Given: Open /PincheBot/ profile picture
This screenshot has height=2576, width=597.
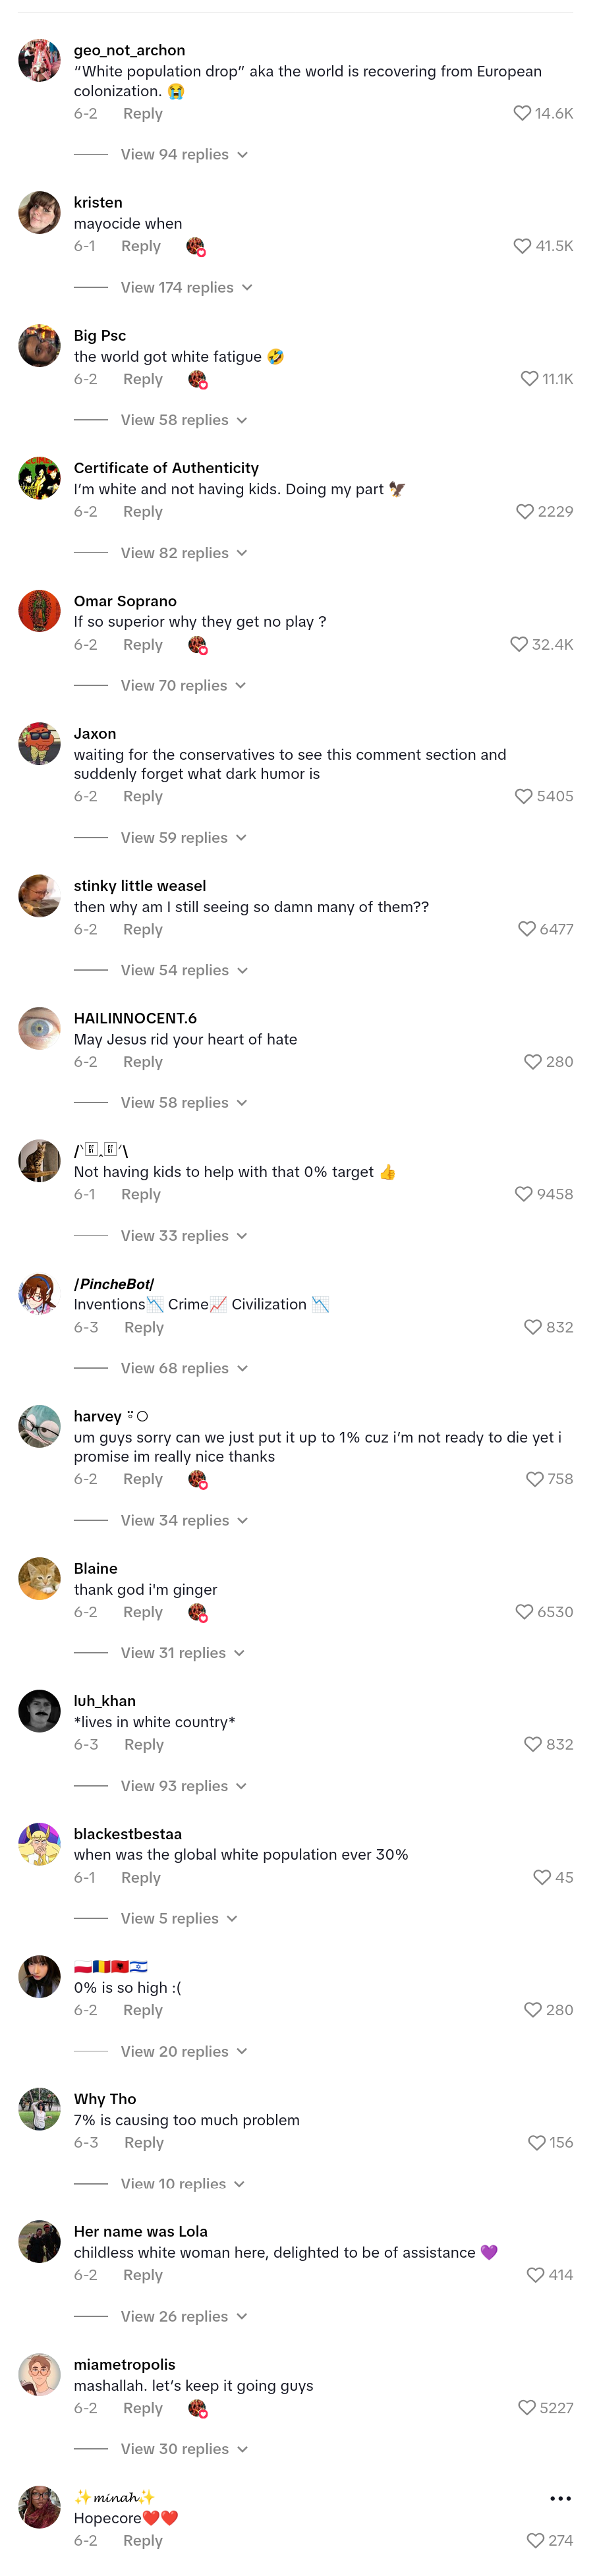Looking at the screenshot, I should [x=40, y=1293].
